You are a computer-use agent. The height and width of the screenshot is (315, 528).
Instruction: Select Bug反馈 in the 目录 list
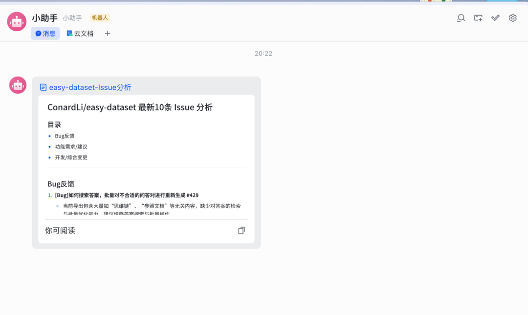pyautogui.click(x=65, y=136)
